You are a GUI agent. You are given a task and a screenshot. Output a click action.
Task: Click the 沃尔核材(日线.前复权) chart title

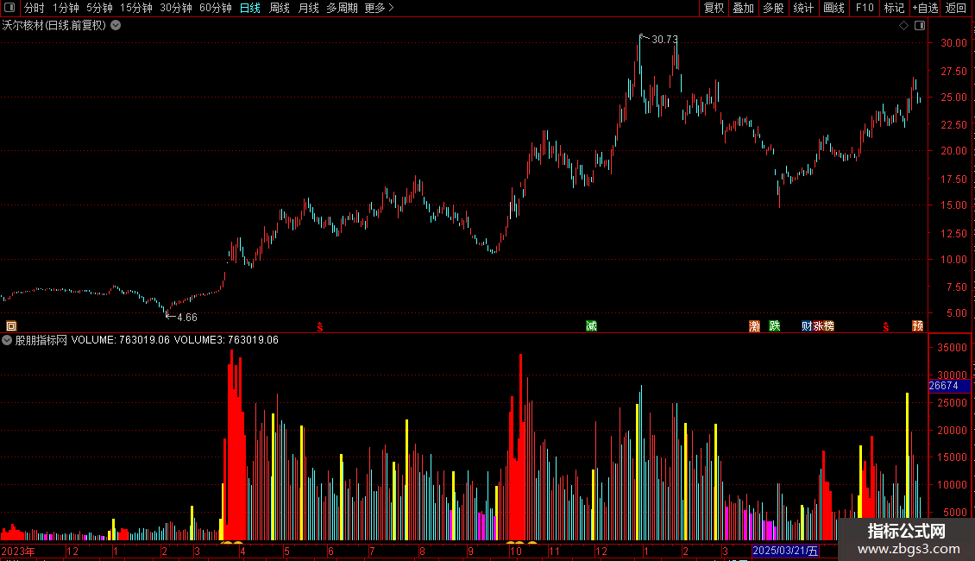(54, 26)
